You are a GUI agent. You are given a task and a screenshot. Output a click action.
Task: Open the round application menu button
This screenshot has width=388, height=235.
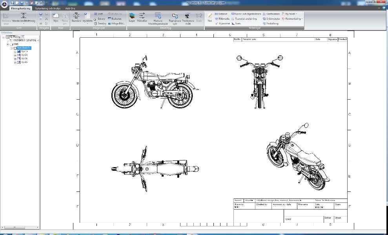(x=4, y=4)
